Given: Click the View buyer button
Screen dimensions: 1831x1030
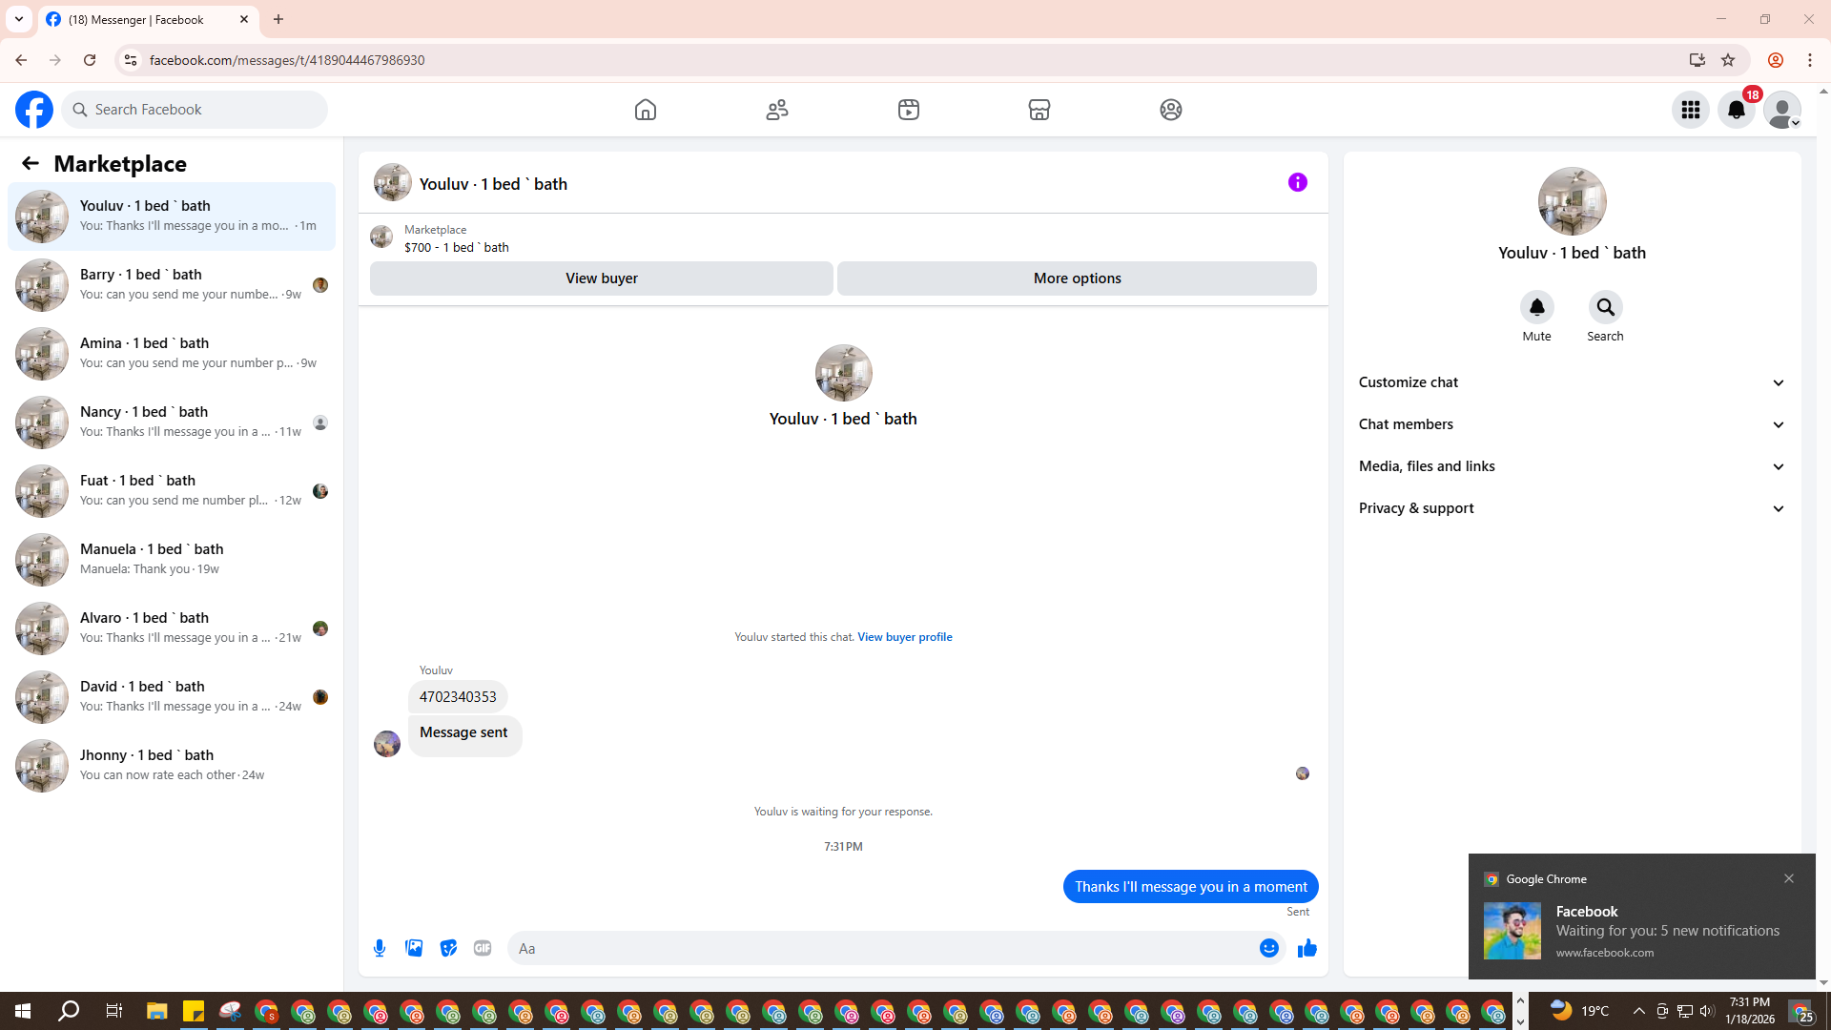Looking at the screenshot, I should coord(601,278).
